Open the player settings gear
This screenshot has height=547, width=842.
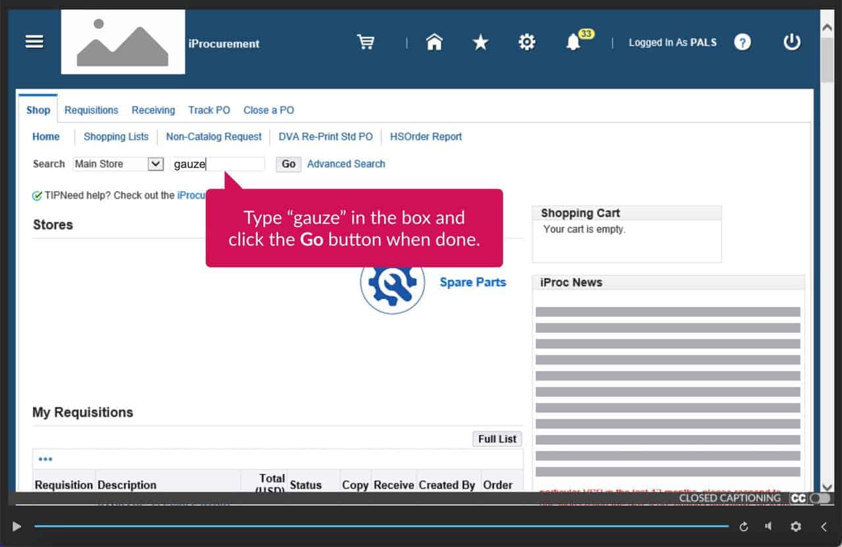[x=796, y=527]
